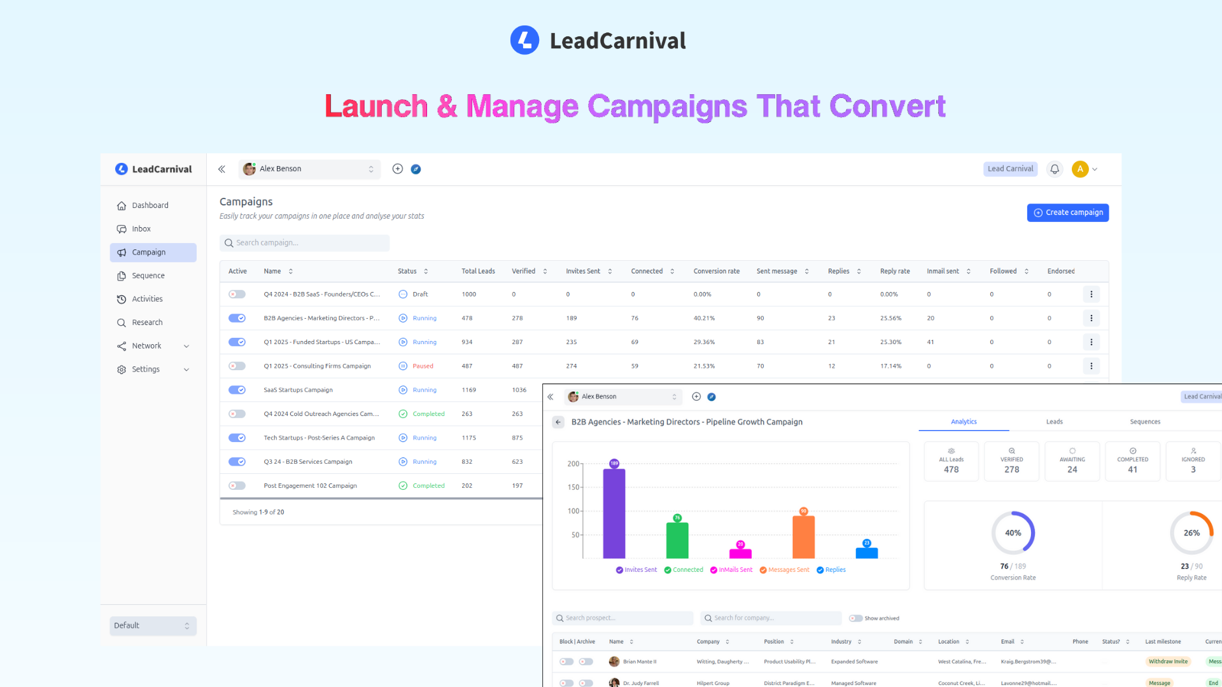The width and height of the screenshot is (1222, 687).
Task: Click the blue compass icon in top bar
Action: pos(416,169)
